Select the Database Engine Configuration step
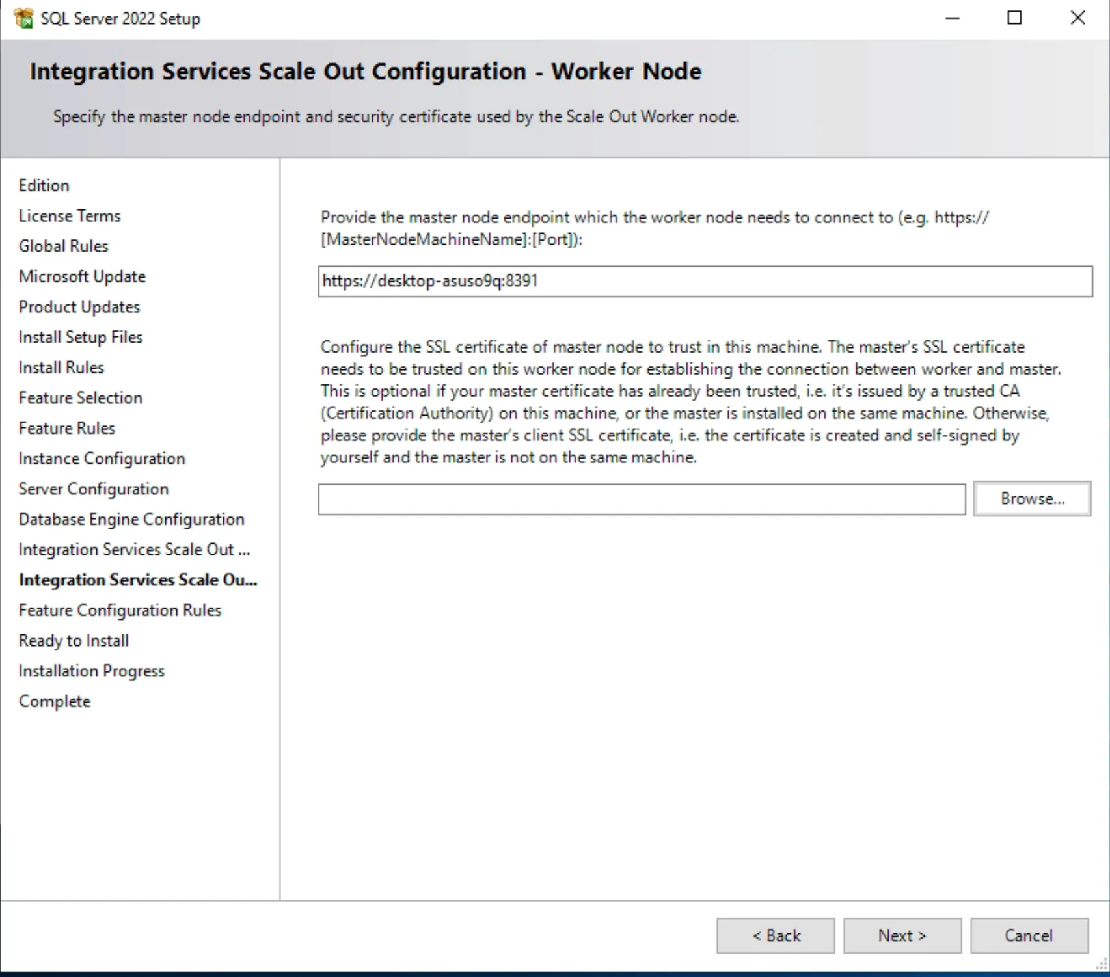This screenshot has height=977, width=1110. [131, 519]
